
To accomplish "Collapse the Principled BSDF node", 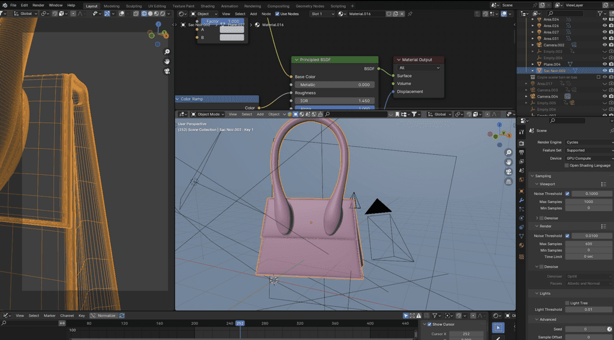I will pos(296,60).
